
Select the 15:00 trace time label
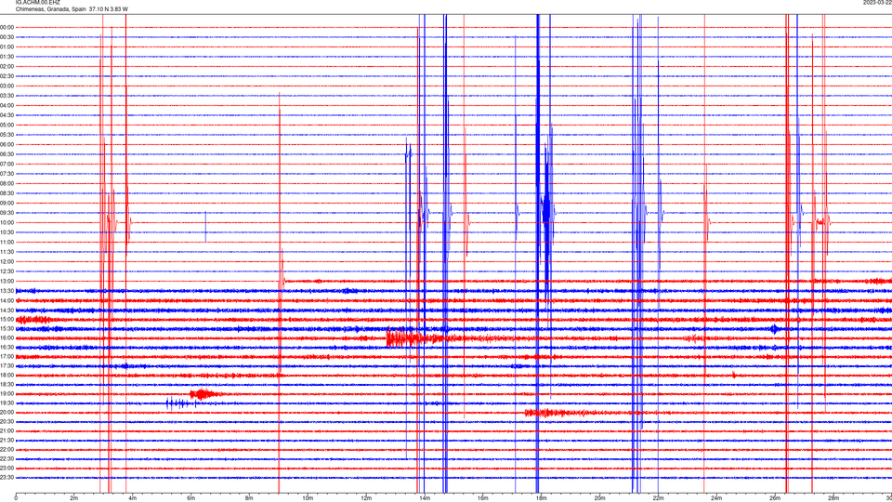pyautogui.click(x=7, y=319)
